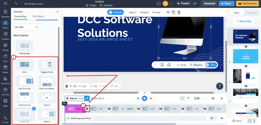Open the hamburger main menu
The height and width of the screenshot is (125, 261).
tap(5, 4)
